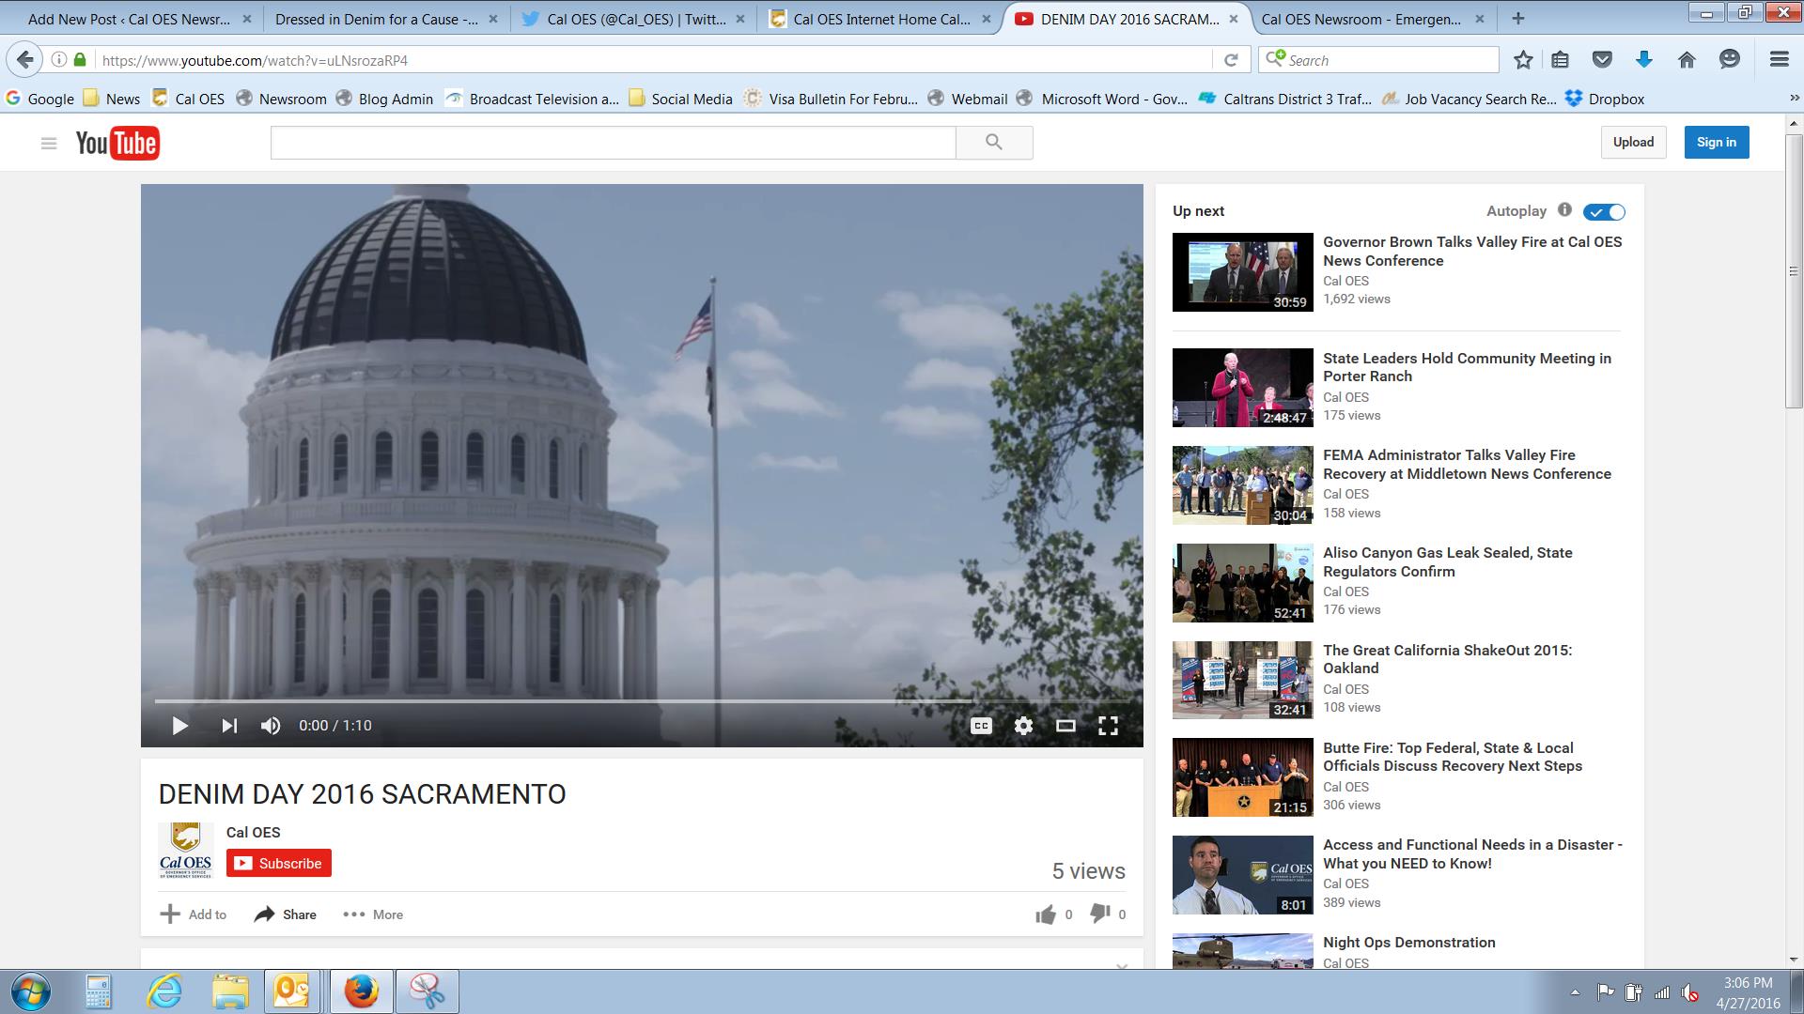Screen dimensions: 1804x1014
Task: Like the video with thumbs up
Action: 1046,914
